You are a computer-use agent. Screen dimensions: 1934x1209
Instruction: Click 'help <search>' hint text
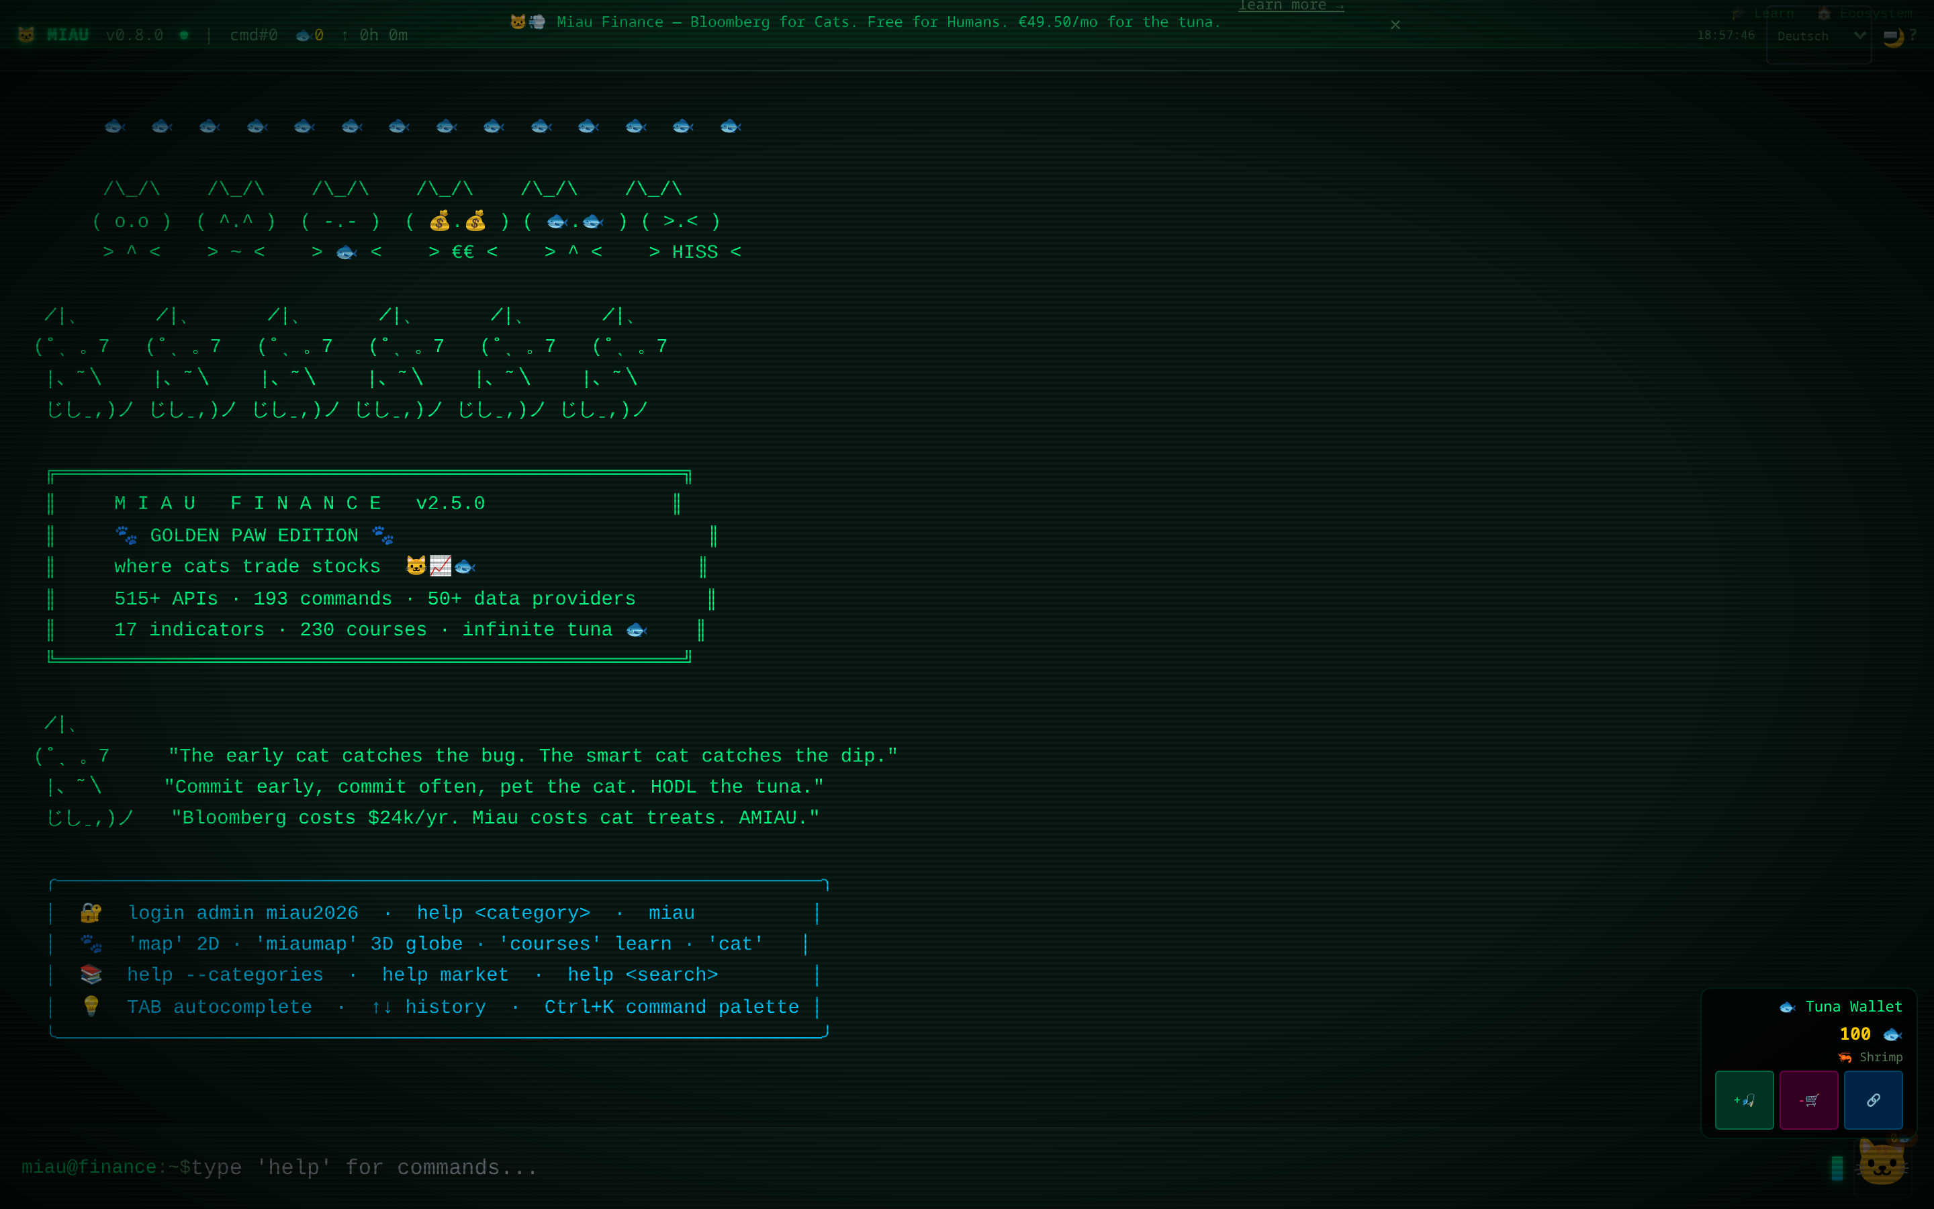click(643, 975)
